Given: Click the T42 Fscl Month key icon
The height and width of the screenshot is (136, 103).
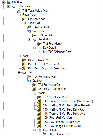Looking at the screenshot, I should point(39,44).
